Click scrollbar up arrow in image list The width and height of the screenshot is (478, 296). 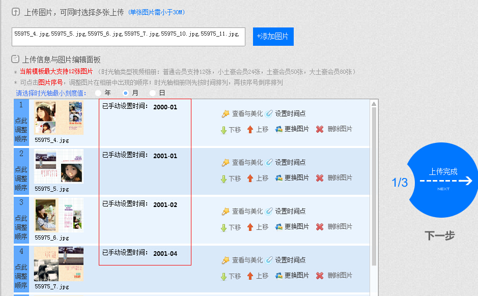[374, 104]
